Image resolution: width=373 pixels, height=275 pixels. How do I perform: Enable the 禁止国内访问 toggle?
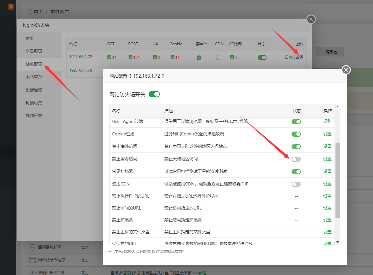coord(296,159)
